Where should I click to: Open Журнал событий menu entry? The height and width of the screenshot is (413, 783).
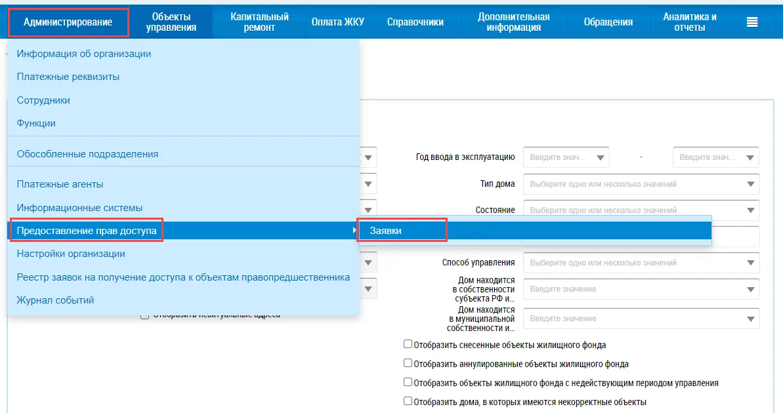[55, 300]
